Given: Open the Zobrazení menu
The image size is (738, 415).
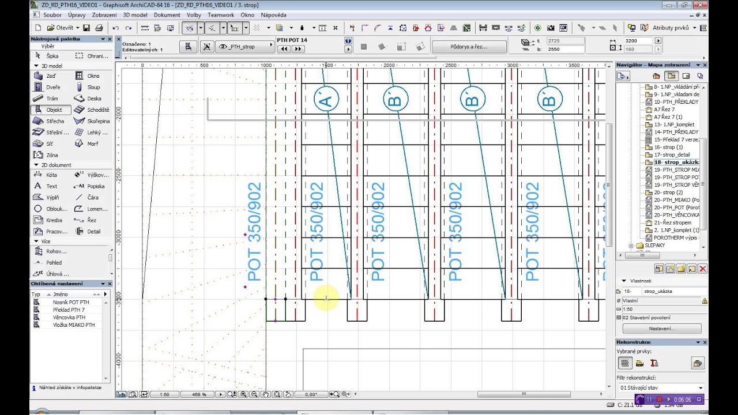Looking at the screenshot, I should point(104,14).
